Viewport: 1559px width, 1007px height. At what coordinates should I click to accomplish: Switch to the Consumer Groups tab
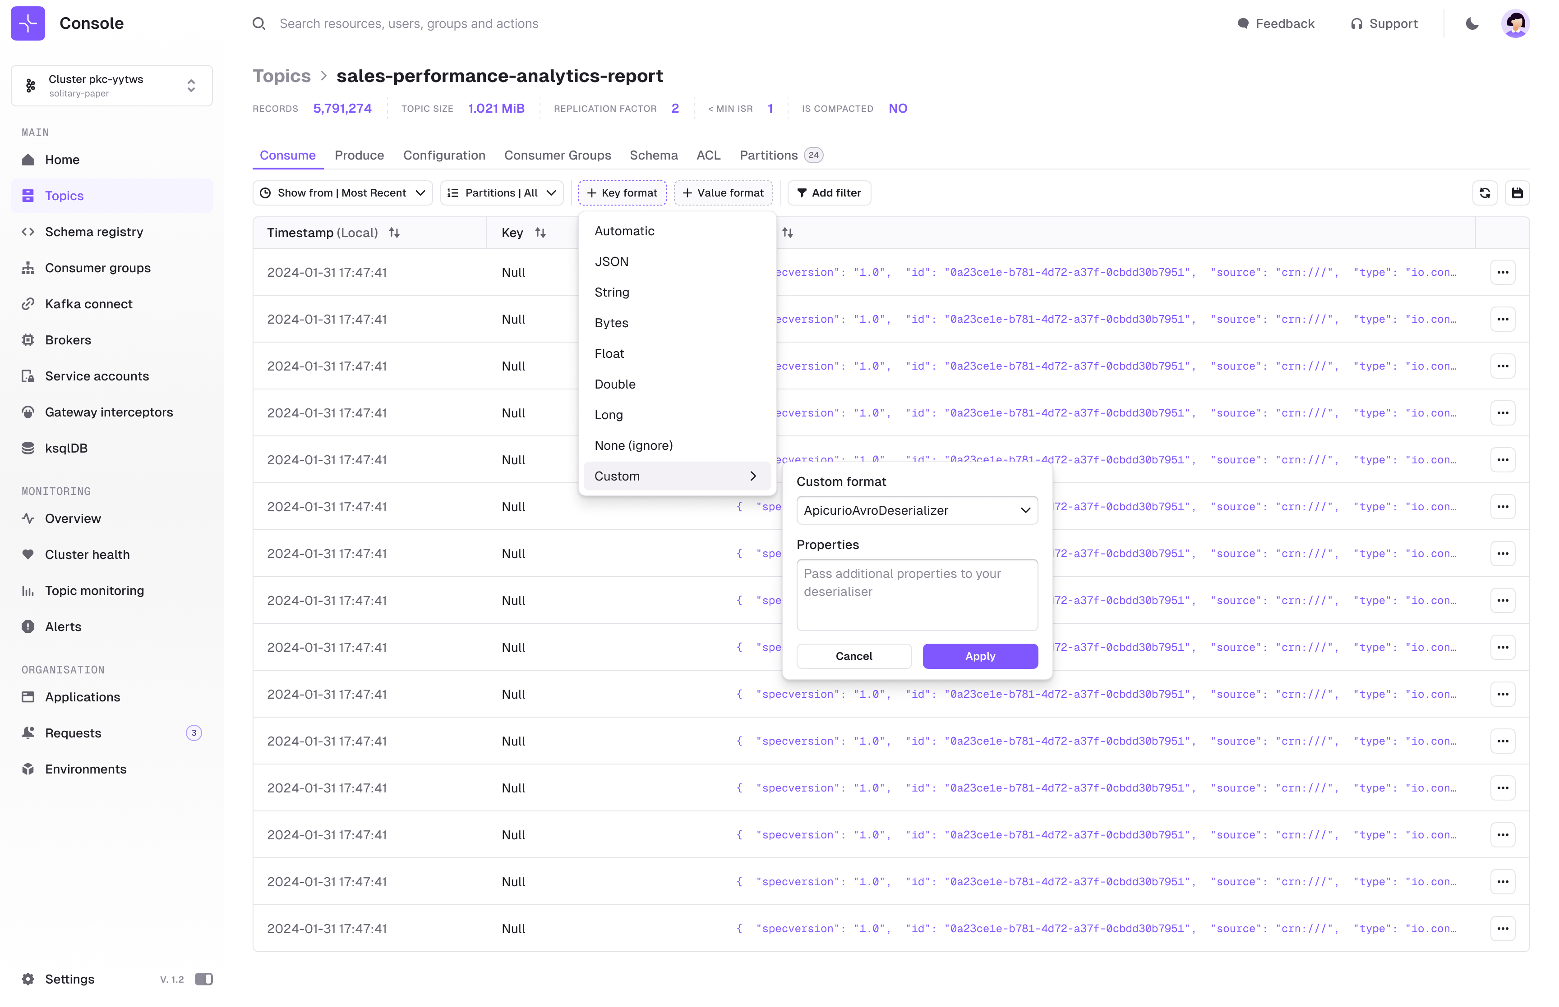[558, 155]
